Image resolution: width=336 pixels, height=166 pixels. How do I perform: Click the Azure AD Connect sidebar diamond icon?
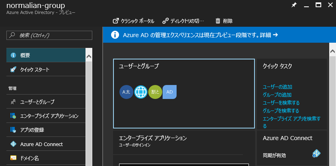(13, 144)
